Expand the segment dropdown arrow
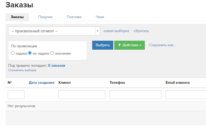 tap(97, 31)
